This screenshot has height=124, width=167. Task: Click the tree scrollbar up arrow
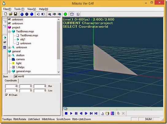(x=59, y=20)
